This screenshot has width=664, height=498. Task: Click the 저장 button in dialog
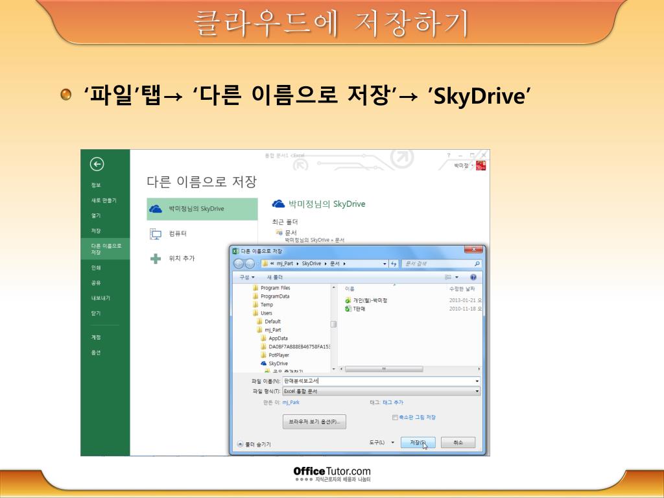click(x=418, y=442)
